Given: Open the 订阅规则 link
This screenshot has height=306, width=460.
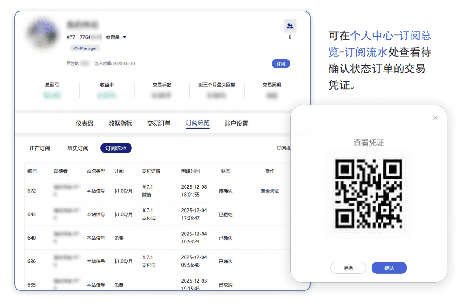Looking at the screenshot, I should click(283, 148).
